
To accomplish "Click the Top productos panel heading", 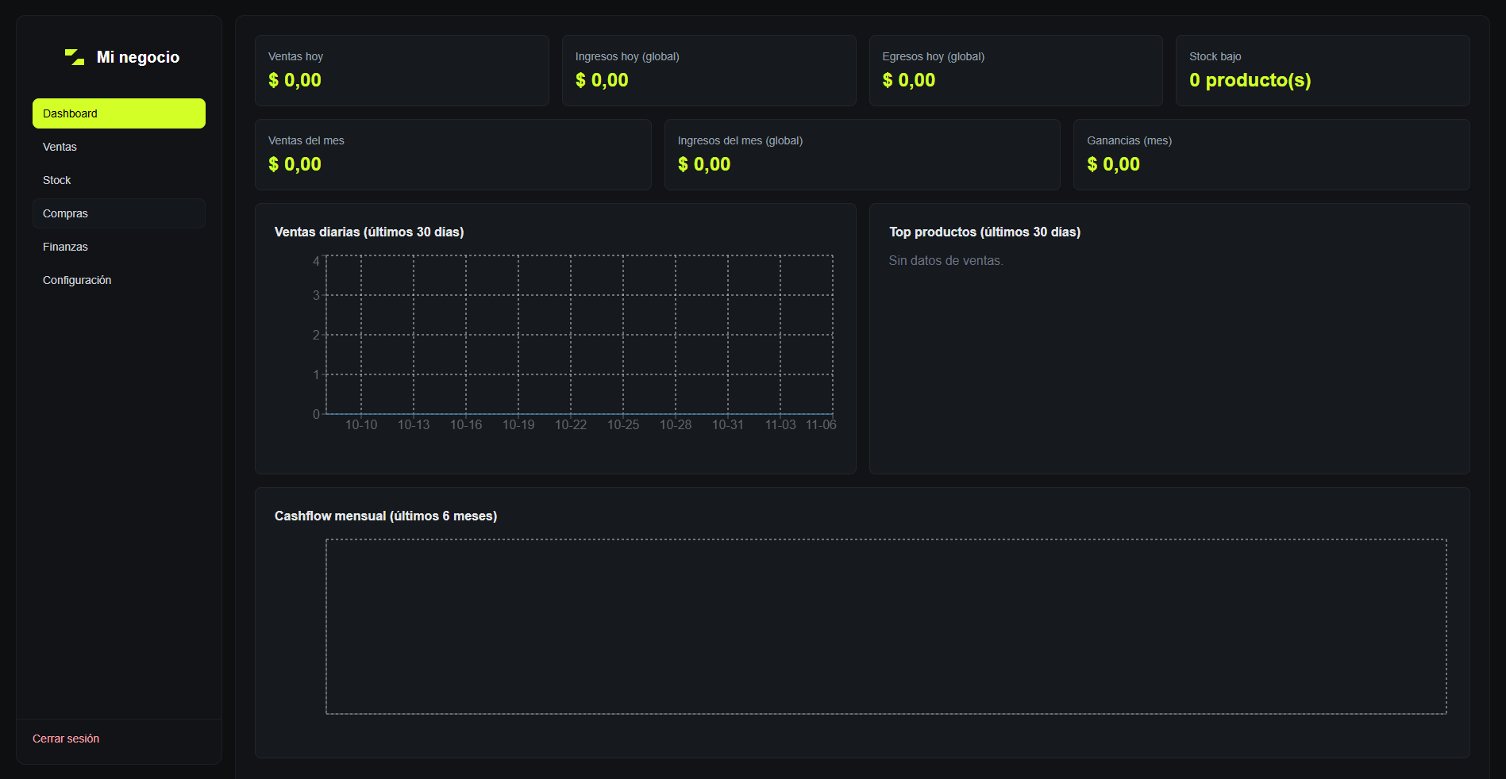I will 984,232.
